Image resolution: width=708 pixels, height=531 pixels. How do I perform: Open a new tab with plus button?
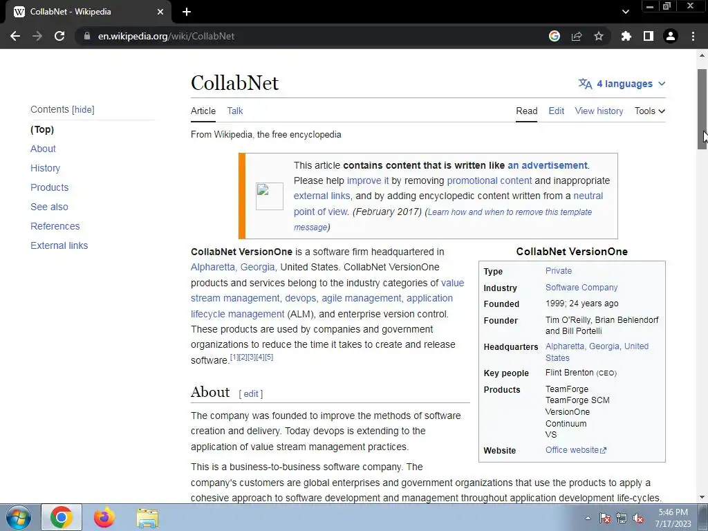[187, 12]
